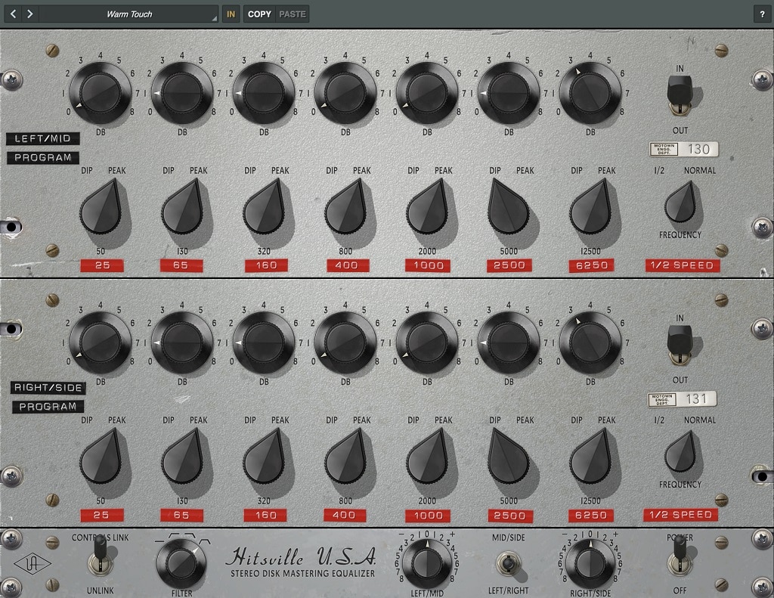This screenshot has width=774, height=598.
Task: Click the Motown Engg. Dept. 131 badge
Action: [x=683, y=399]
